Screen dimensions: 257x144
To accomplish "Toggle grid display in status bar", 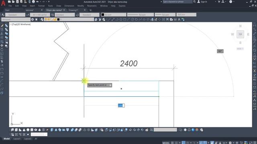I will click(x=172, y=143).
